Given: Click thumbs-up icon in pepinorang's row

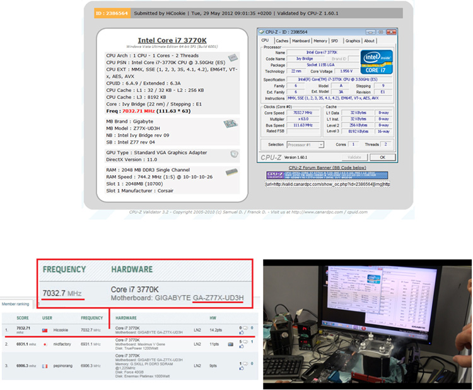Looking at the screenshot, I should [242, 369].
